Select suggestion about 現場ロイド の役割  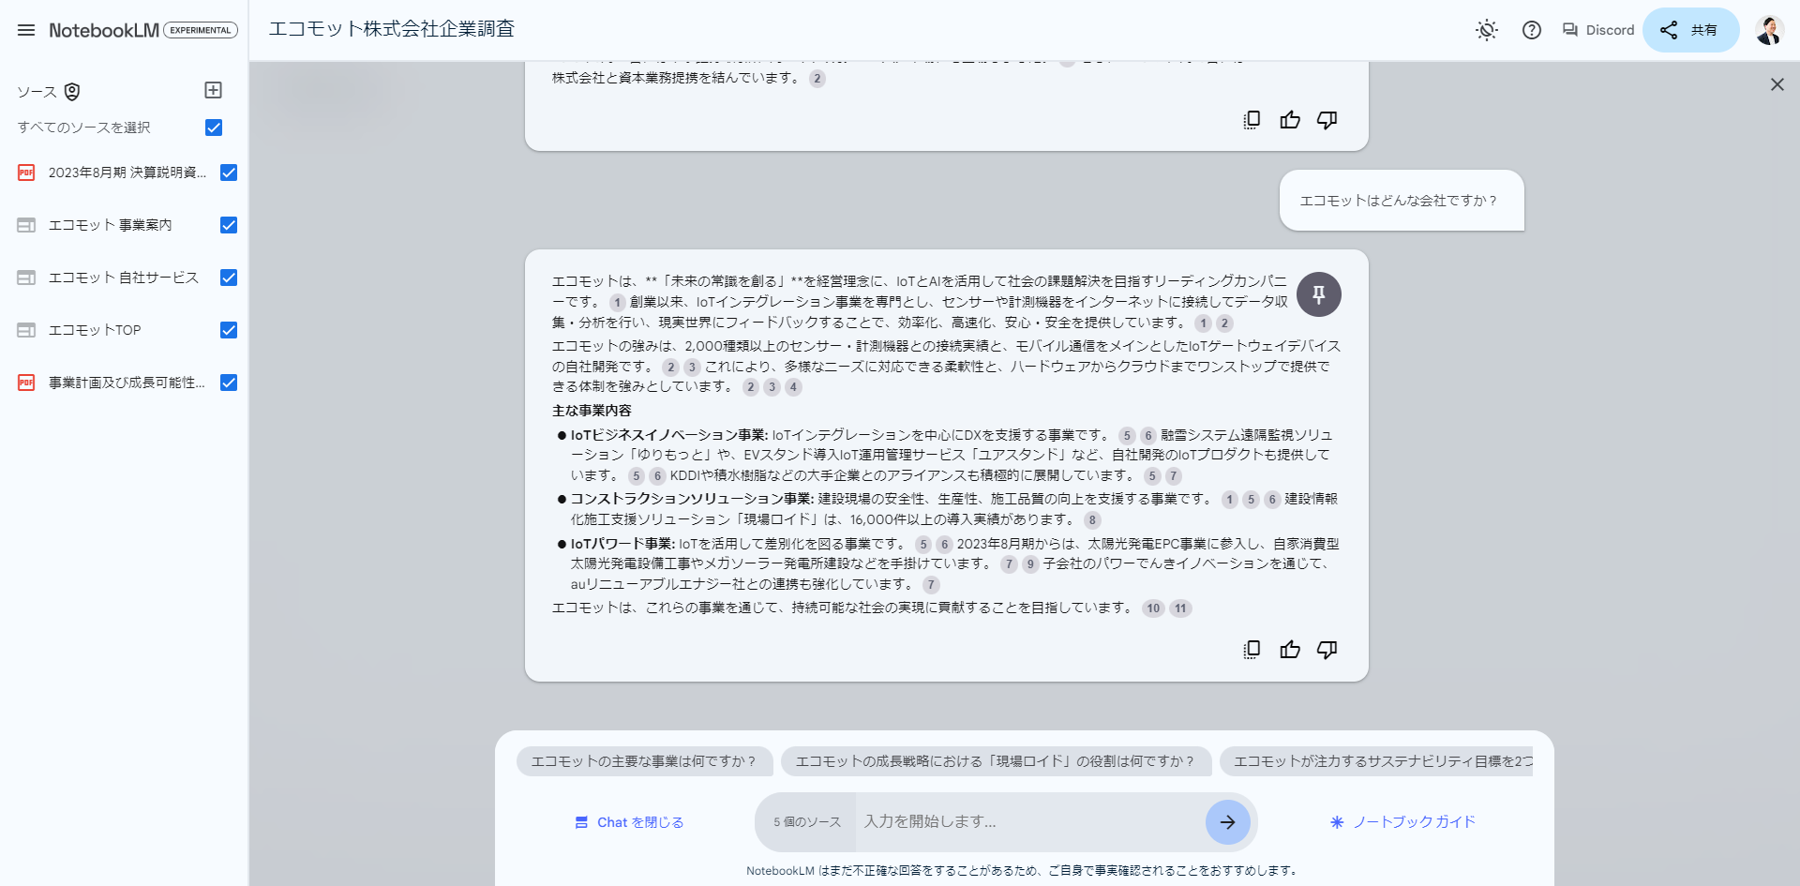[x=996, y=761]
